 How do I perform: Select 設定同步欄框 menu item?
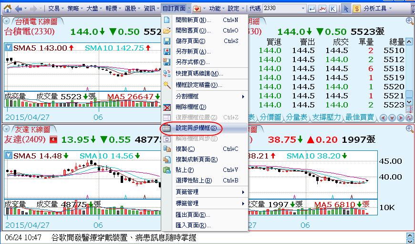point(197,128)
